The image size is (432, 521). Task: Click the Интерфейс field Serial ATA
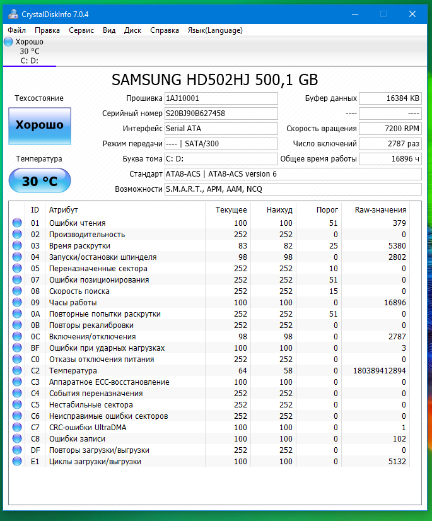point(221,129)
